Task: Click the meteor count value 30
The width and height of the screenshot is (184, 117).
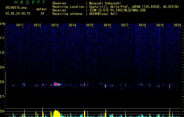Action: click(x=42, y=13)
